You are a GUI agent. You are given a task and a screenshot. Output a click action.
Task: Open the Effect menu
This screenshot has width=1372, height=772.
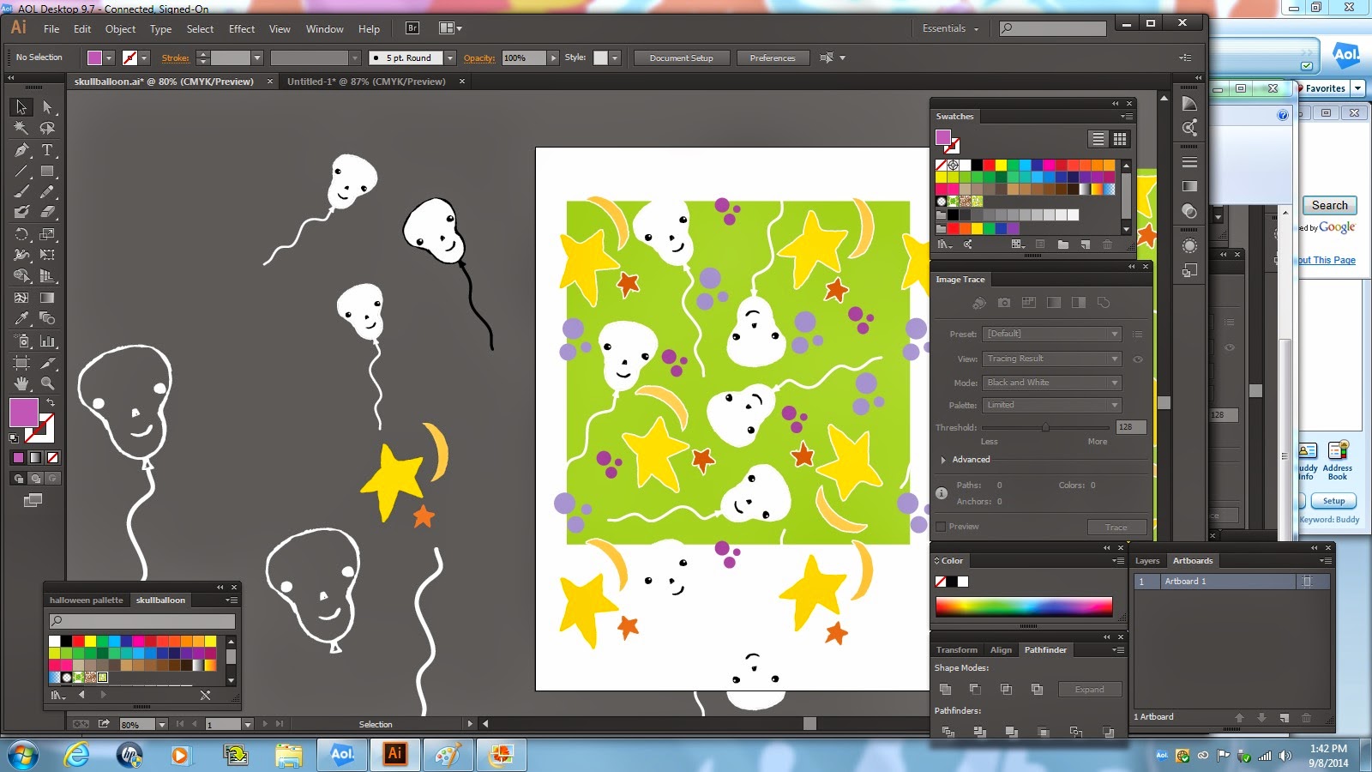tap(242, 29)
